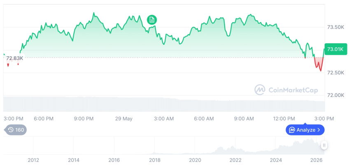This screenshot has height=165, width=354.
Task: Click the 73.50K price axis label
Action: tap(335, 27)
